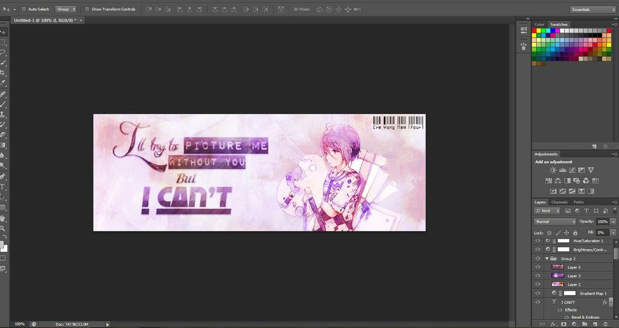Pick the red swatch in Swatches
The height and width of the screenshot is (328, 619).
[534, 30]
